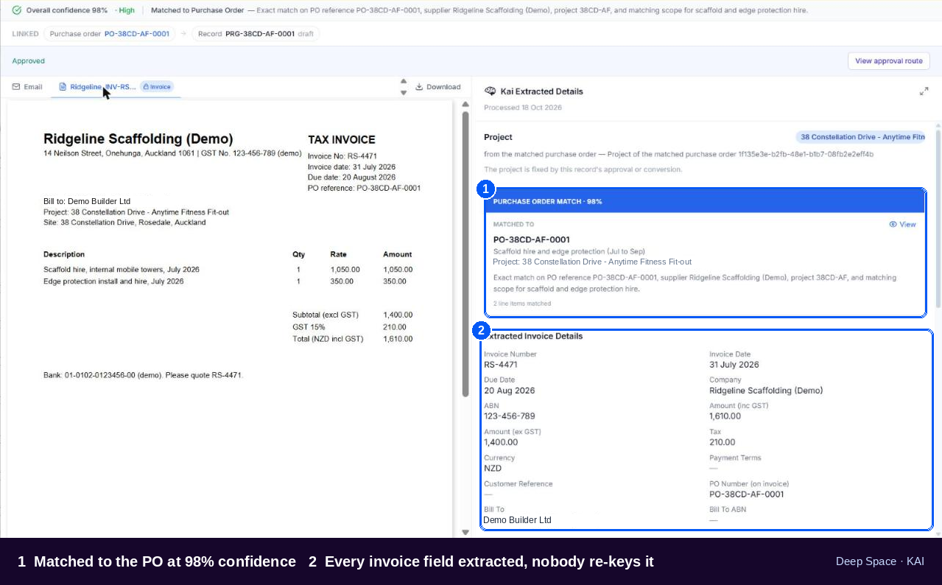The height and width of the screenshot is (585, 942).
Task: Click the Invoice badge on the attachment tab
Action: pos(157,87)
